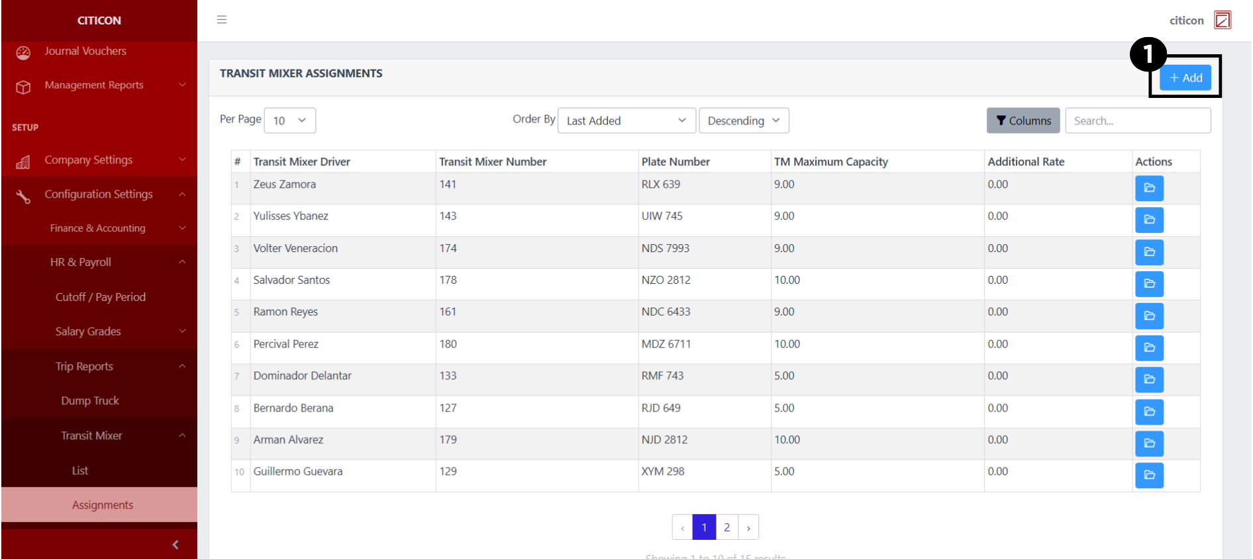The width and height of the screenshot is (1253, 559).
Task: Collapse HR & Payroll section
Action: [x=99, y=262]
